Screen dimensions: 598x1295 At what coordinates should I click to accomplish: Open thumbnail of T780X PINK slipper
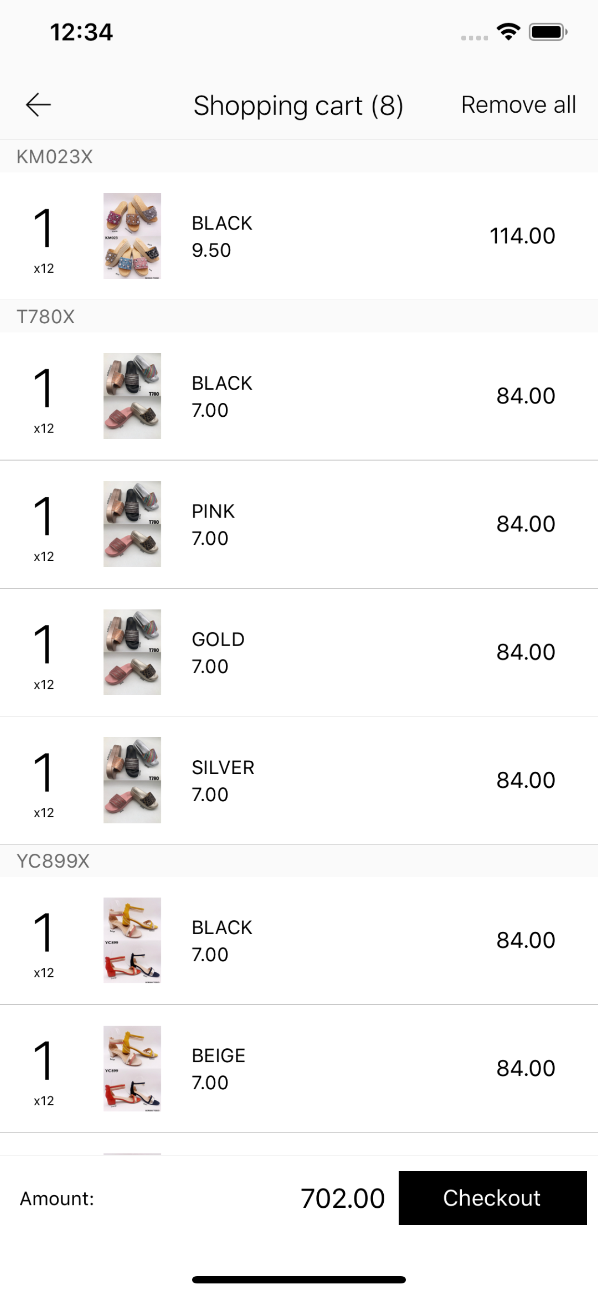pos(132,524)
